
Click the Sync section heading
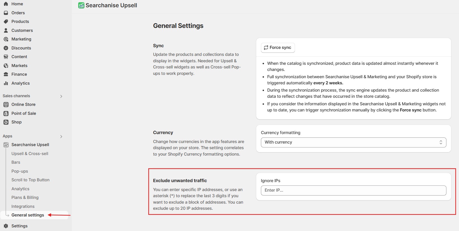(158, 46)
